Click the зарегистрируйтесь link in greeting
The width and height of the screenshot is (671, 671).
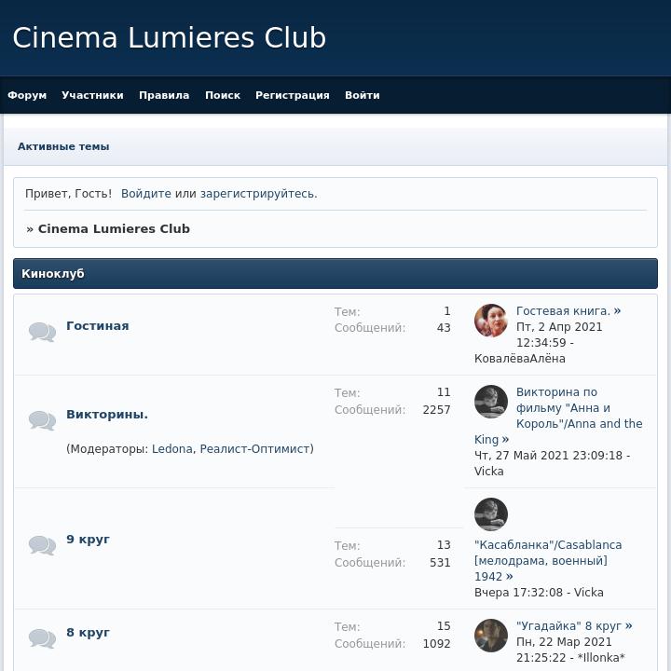257,194
